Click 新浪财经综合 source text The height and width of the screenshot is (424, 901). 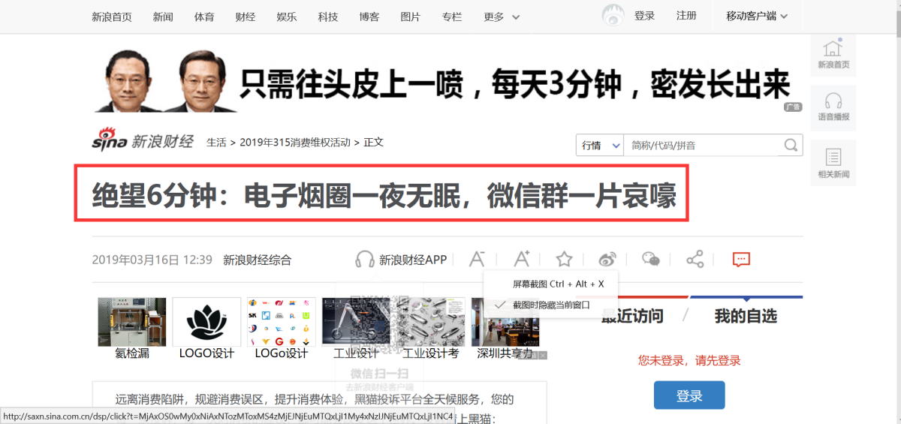click(x=258, y=260)
